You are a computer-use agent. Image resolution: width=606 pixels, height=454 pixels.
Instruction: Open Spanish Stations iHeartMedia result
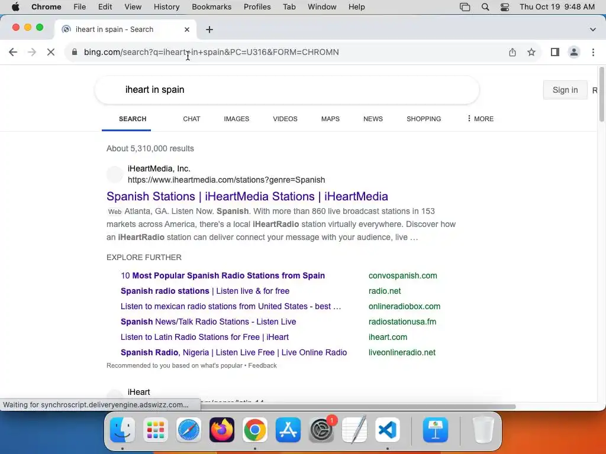[247, 196]
